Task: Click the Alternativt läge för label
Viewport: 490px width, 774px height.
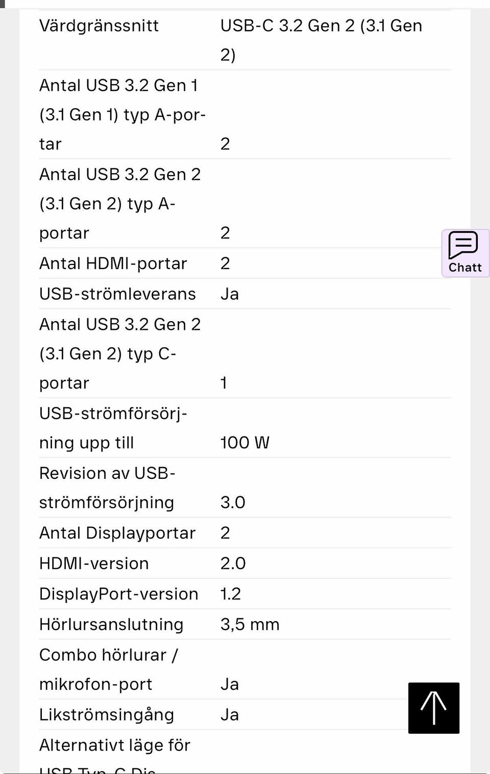Action: click(115, 745)
